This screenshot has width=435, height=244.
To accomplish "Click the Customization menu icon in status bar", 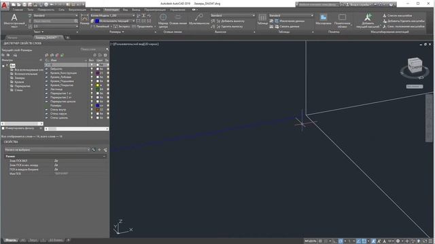I will (x=430, y=241).
